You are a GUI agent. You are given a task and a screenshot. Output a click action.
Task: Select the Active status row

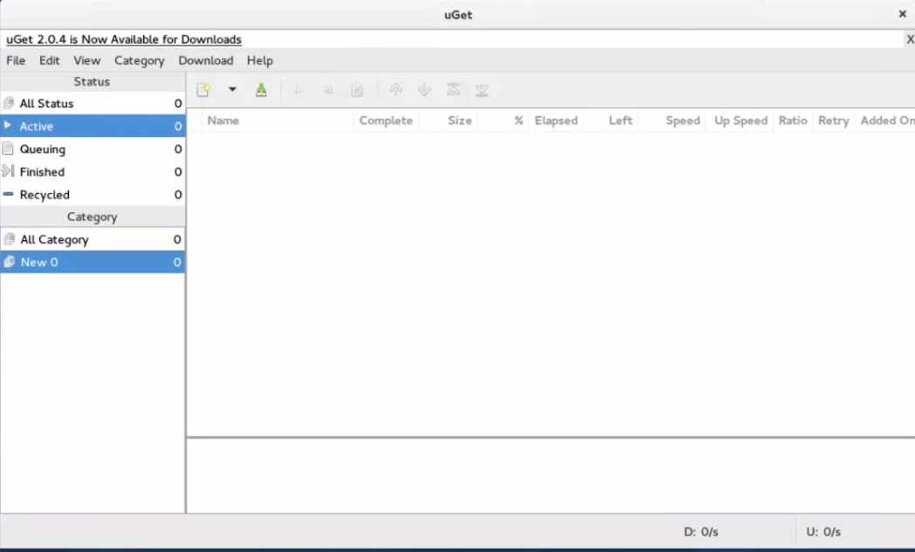click(x=93, y=126)
